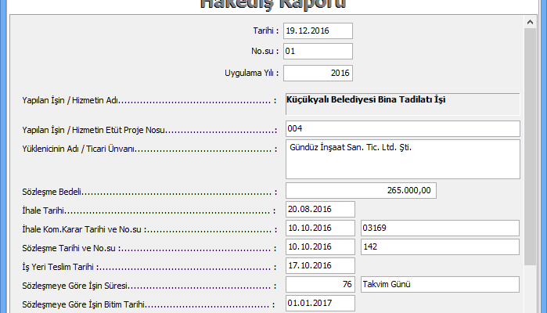The image size is (547, 313).
Task: Click the Sözleşme Tarihi date field
Action: (x=319, y=246)
